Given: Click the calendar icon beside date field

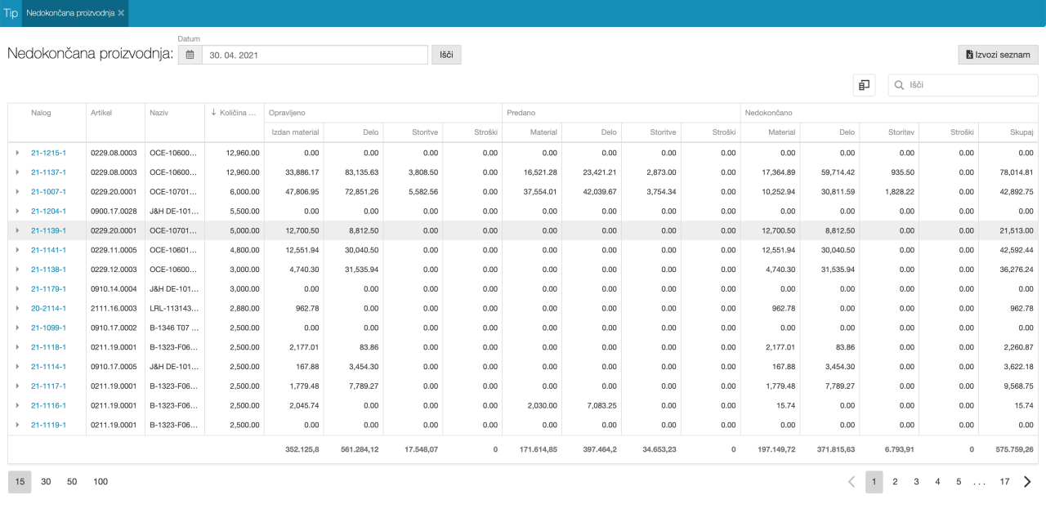Looking at the screenshot, I should click(x=190, y=55).
